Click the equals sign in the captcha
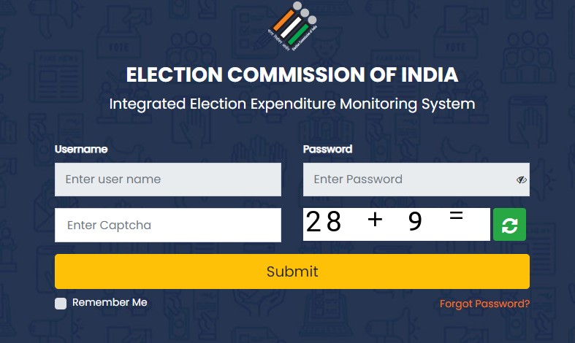Image resolution: width=575 pixels, height=343 pixels. pyautogui.click(x=457, y=216)
